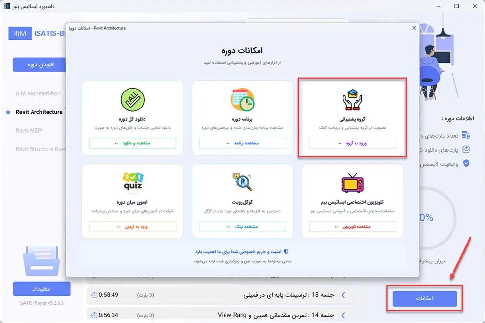Click the 0:56:34 duration text
This screenshot has height=323, width=485.
[x=109, y=315]
